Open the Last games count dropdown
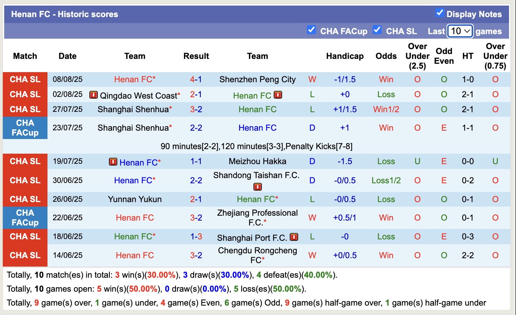This screenshot has width=516, height=315. (x=460, y=31)
